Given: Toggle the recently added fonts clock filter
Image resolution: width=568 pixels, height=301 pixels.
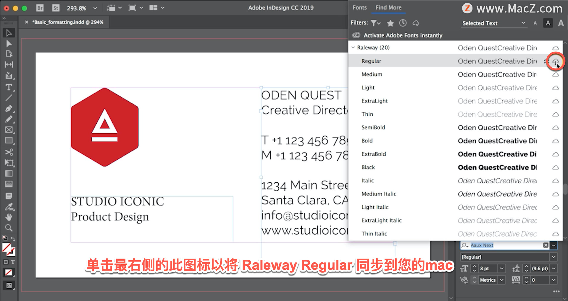Looking at the screenshot, I should [403, 23].
